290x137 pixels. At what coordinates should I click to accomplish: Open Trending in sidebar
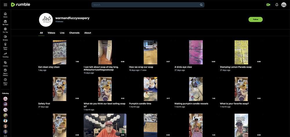click(5, 55)
